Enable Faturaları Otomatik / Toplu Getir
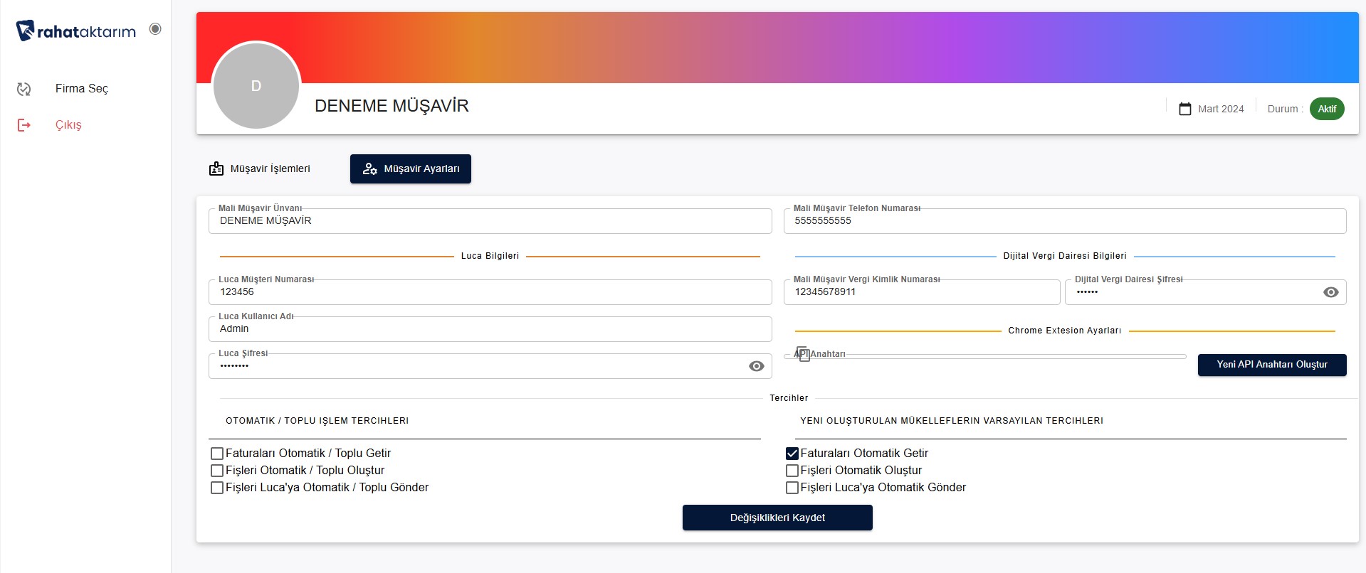 217,454
